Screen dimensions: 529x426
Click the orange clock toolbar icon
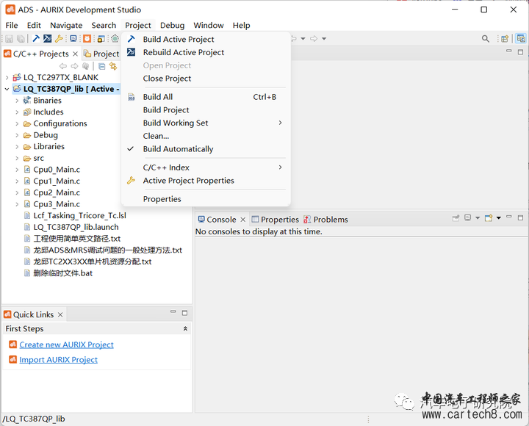87,38
